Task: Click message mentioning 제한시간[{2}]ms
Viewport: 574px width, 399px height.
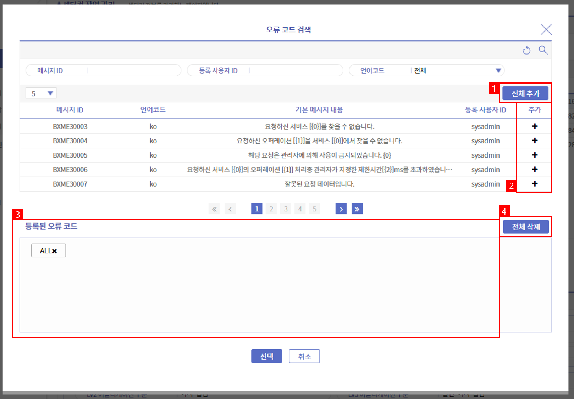Action: [320, 170]
